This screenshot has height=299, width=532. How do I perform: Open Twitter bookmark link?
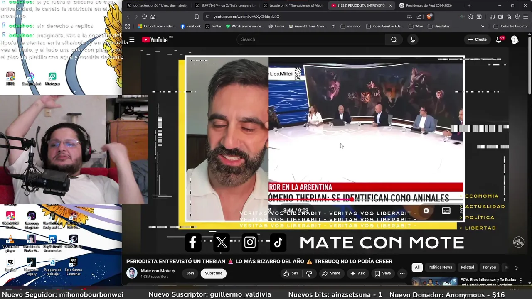(x=213, y=26)
